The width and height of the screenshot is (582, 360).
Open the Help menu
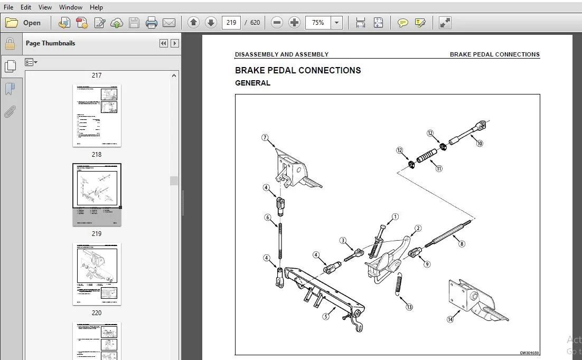coord(96,7)
